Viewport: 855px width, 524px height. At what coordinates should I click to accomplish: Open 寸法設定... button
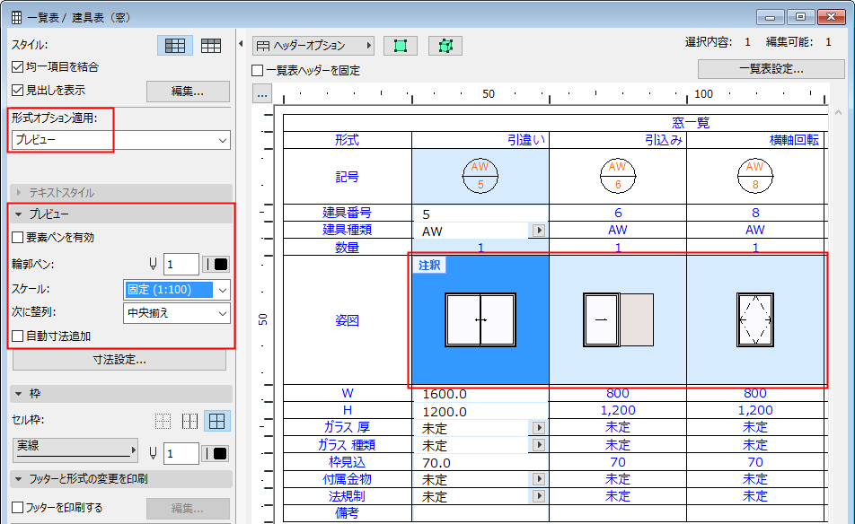click(119, 360)
